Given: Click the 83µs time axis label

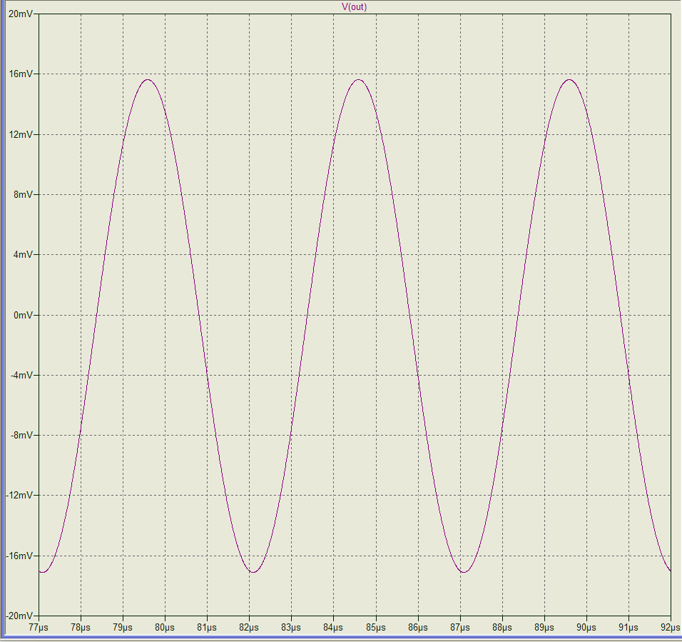Looking at the screenshot, I should point(291,628).
